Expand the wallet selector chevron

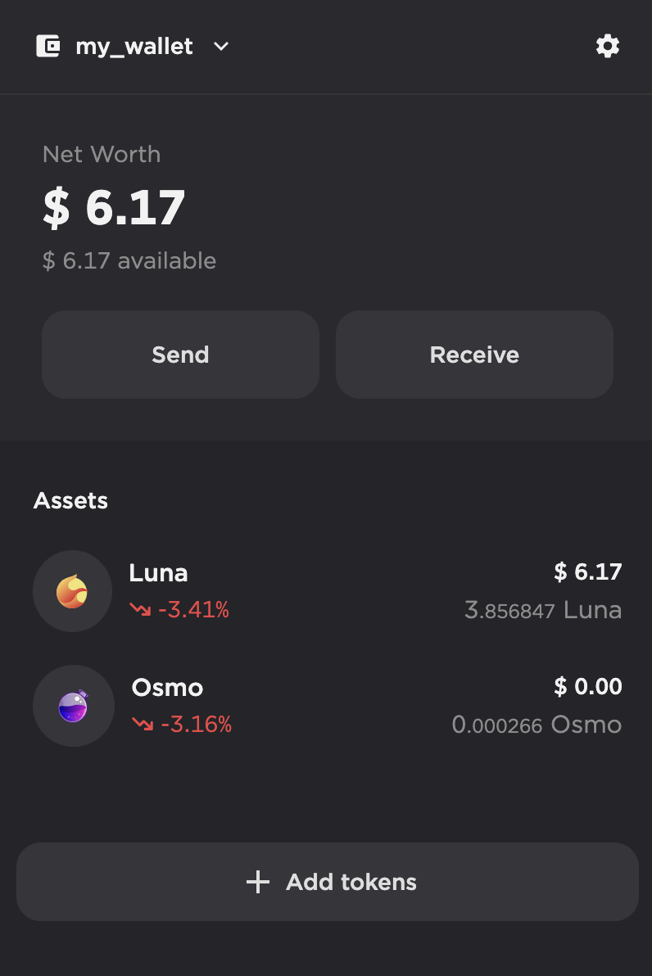[x=220, y=47]
